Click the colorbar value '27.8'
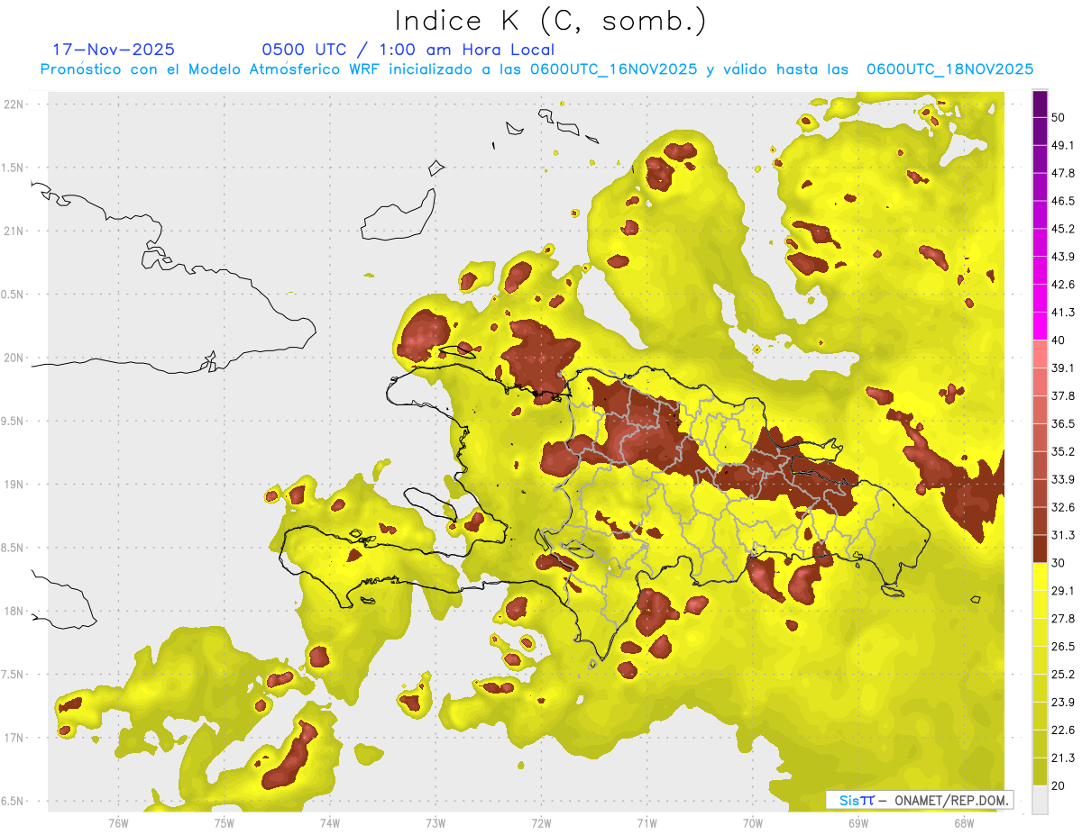Image resolution: width=1082 pixels, height=835 pixels. click(x=1063, y=619)
